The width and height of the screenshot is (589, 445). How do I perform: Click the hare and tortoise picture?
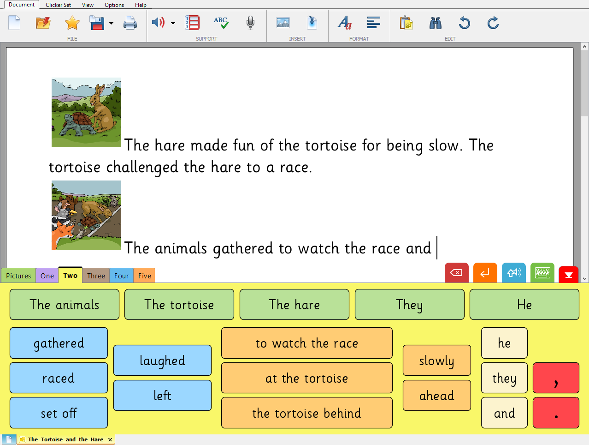point(86,113)
